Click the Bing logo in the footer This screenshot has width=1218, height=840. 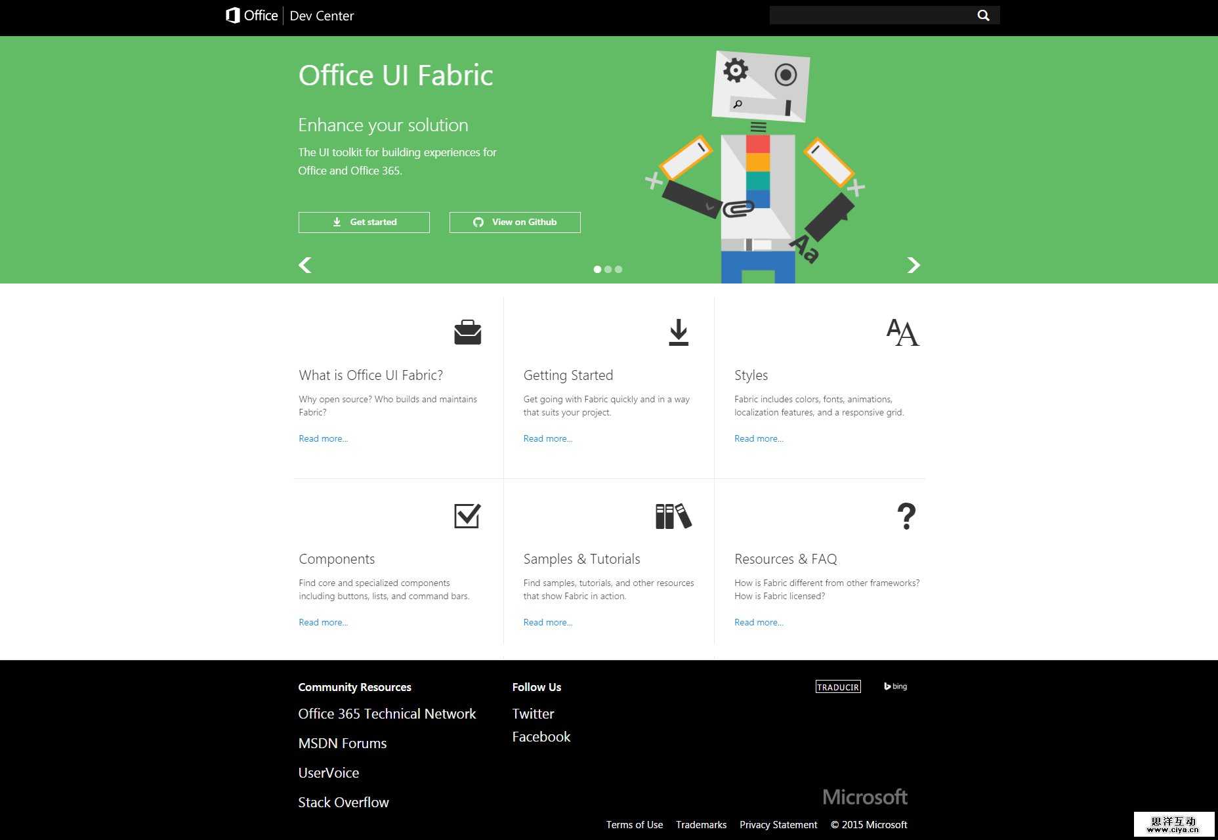[894, 686]
